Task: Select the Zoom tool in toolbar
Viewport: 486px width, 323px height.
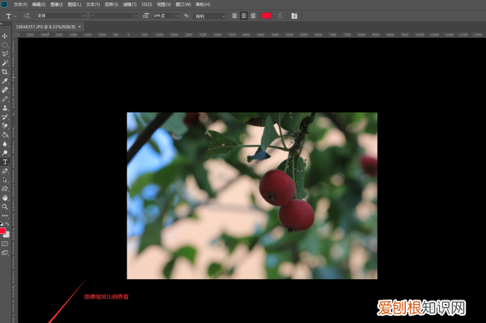Action: 5,206
